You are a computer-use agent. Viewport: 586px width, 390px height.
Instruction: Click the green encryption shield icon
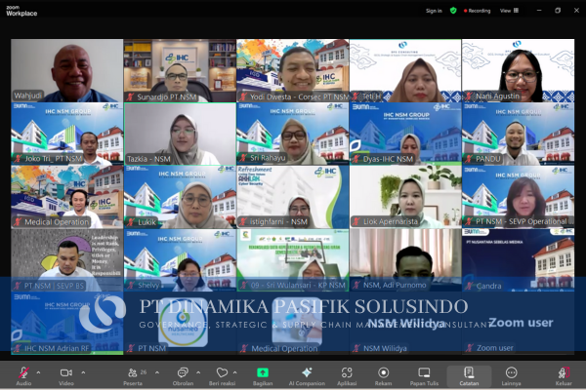453,11
